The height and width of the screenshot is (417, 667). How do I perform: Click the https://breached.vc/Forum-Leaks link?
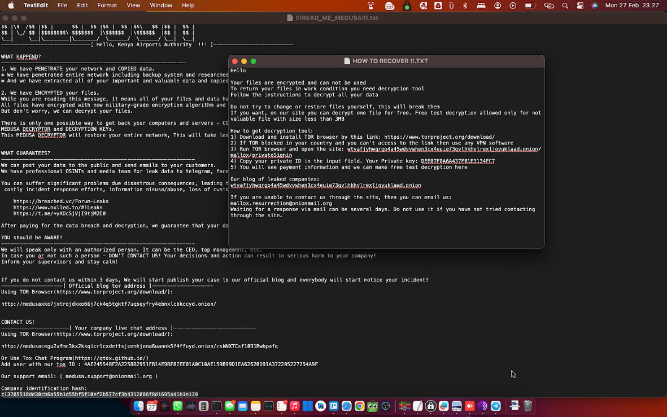pos(61,201)
